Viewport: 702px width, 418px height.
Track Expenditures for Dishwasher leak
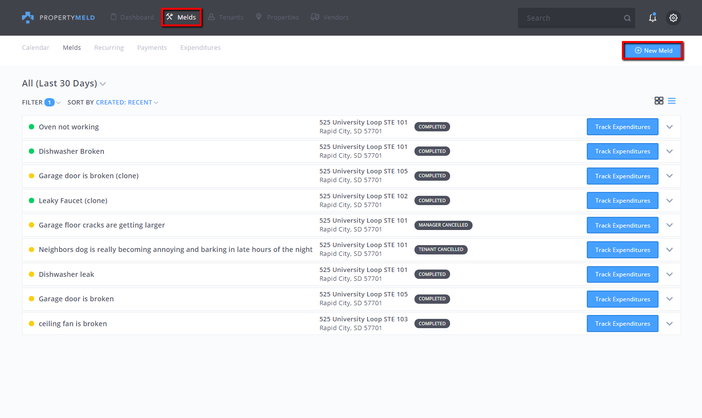click(622, 274)
